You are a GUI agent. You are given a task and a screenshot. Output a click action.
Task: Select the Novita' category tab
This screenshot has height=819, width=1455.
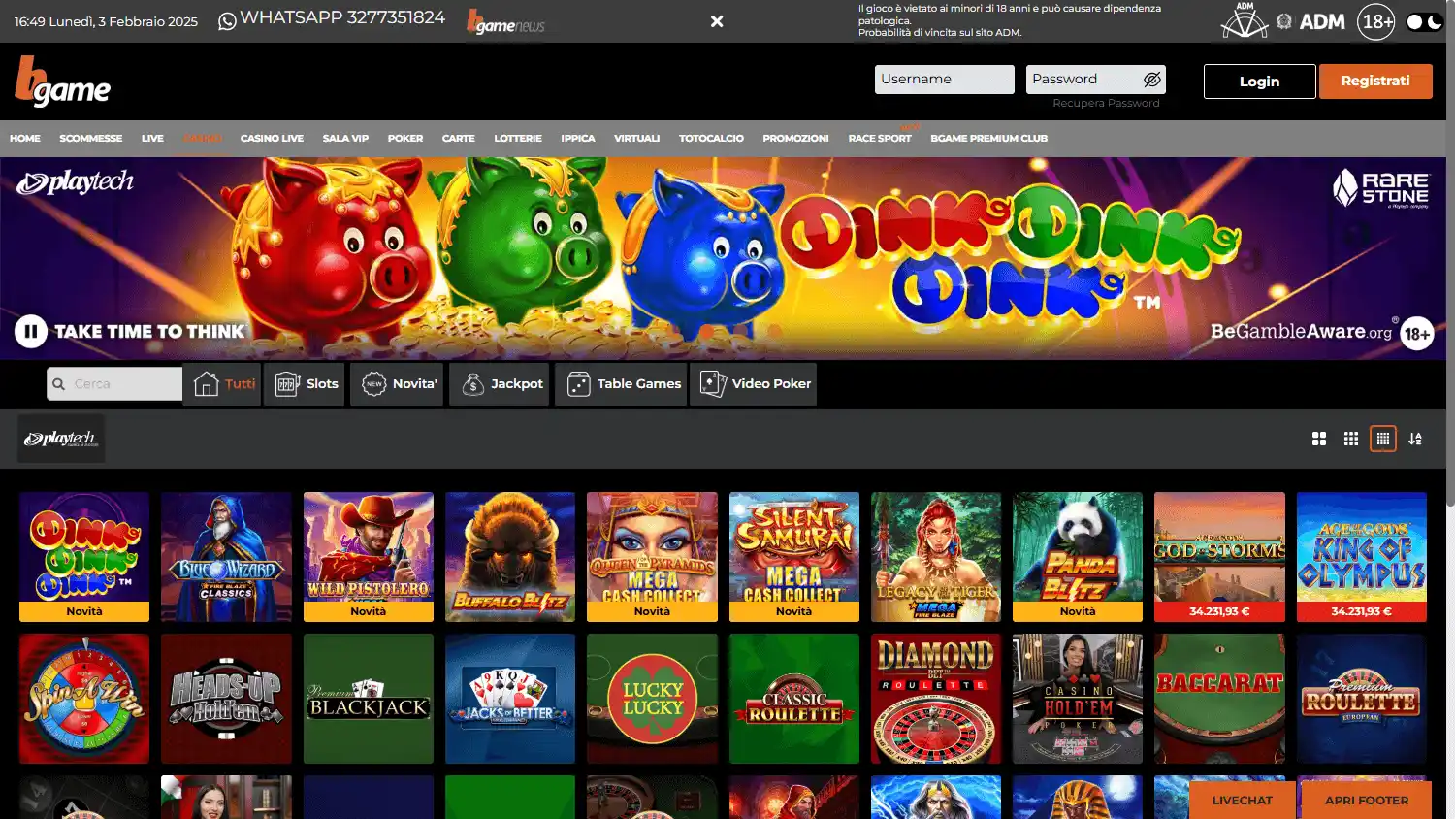[397, 384]
